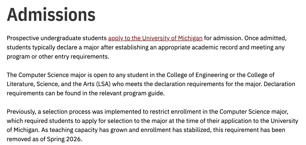
Task: Click the text 'program or other entry requirements'
Action: click(57, 57)
